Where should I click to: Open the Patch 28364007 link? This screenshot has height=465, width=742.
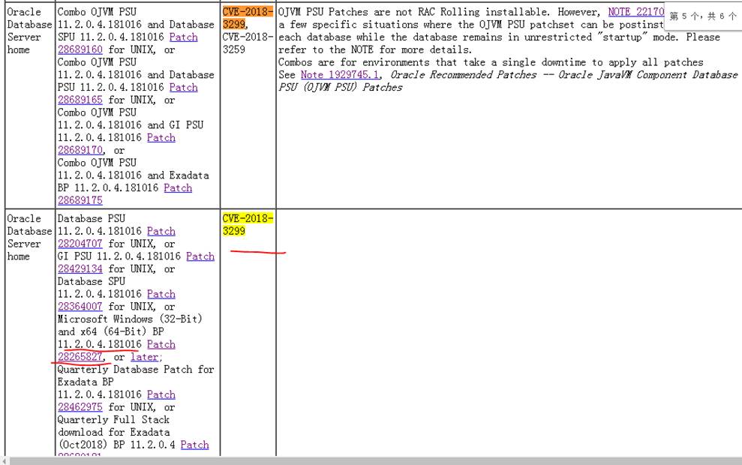[80, 307]
